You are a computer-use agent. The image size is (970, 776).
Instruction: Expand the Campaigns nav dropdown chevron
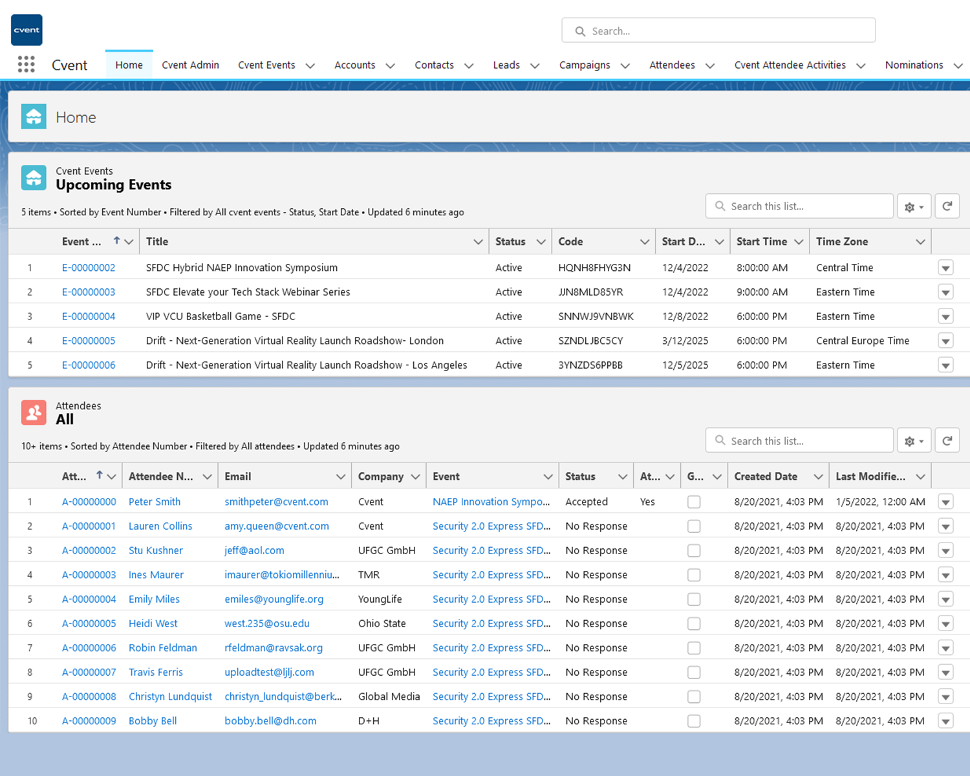(625, 65)
